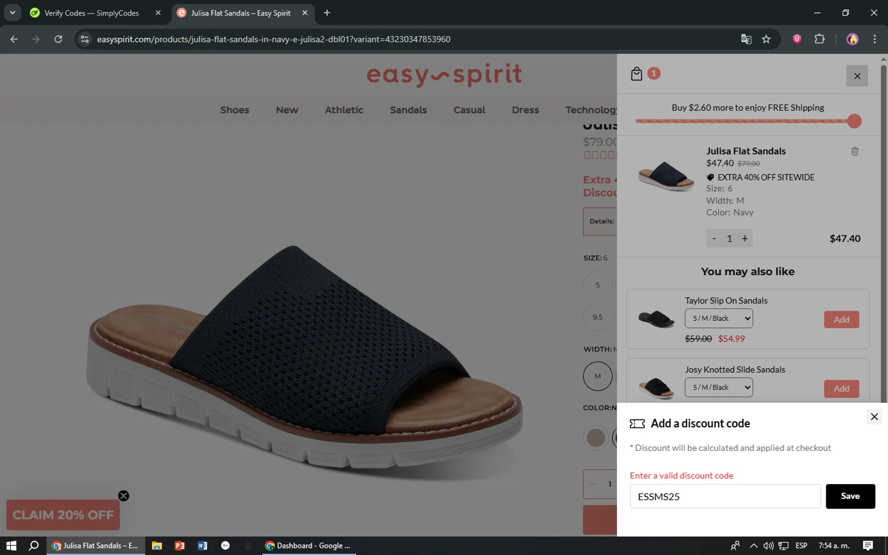
Task: Select size 9.5 option
Action: click(597, 317)
